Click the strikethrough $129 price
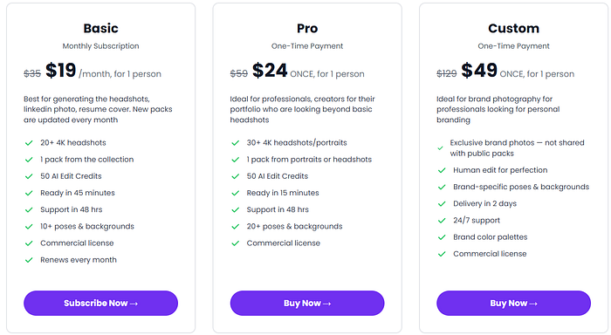The height and width of the screenshot is (335, 611). [447, 73]
